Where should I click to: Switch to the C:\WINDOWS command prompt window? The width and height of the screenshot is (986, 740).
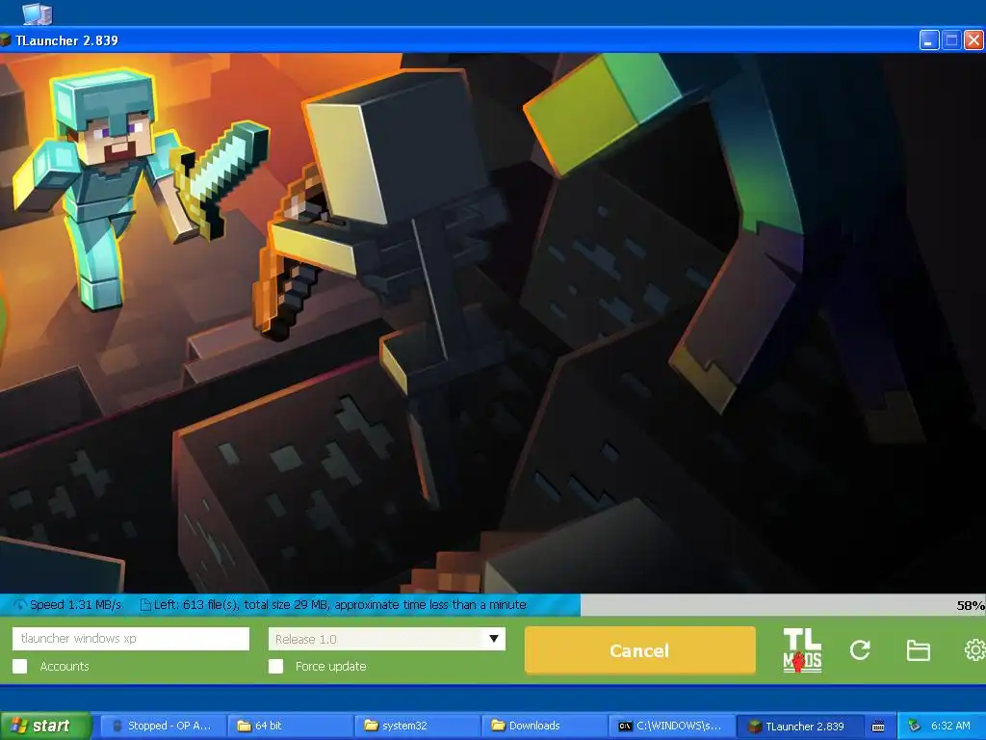(671, 727)
